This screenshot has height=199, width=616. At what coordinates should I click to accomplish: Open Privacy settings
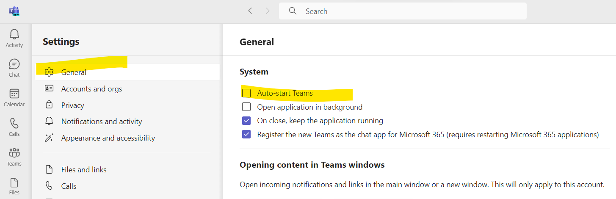(127, 105)
